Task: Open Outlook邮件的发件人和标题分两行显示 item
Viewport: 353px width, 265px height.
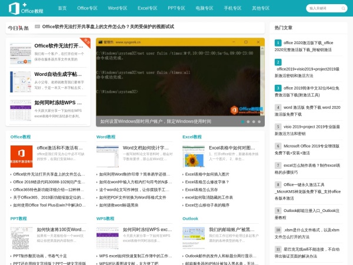Action: [x=221, y=256]
